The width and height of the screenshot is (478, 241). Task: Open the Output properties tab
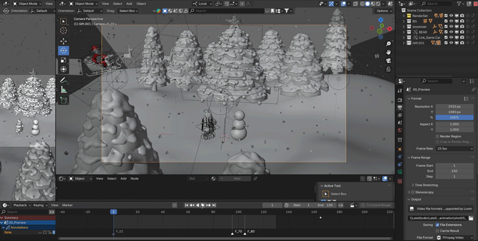(400, 108)
